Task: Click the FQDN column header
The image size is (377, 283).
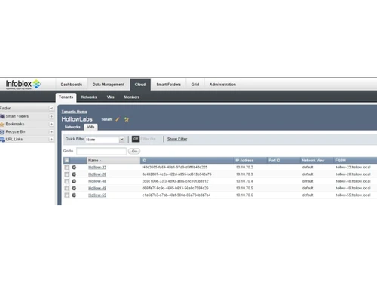Action: pyautogui.click(x=355, y=161)
